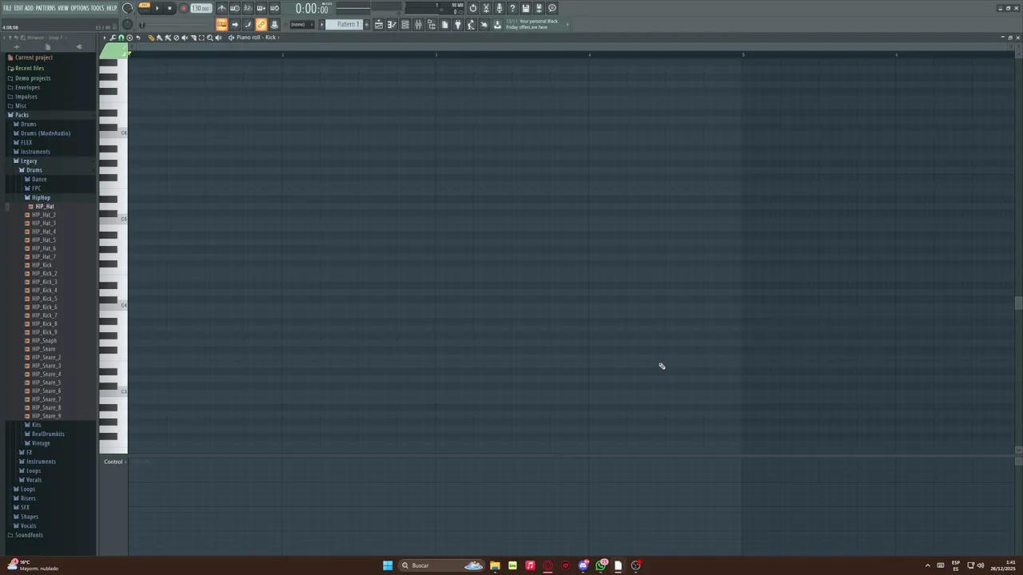
Task: Select the HIP_Snaph sample
Action: pyautogui.click(x=44, y=341)
